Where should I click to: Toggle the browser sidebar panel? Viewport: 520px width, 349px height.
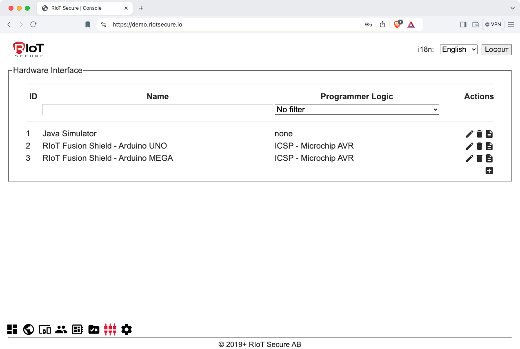coord(463,24)
